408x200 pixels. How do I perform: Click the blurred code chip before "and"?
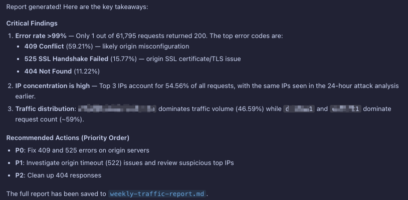pyautogui.click(x=299, y=109)
